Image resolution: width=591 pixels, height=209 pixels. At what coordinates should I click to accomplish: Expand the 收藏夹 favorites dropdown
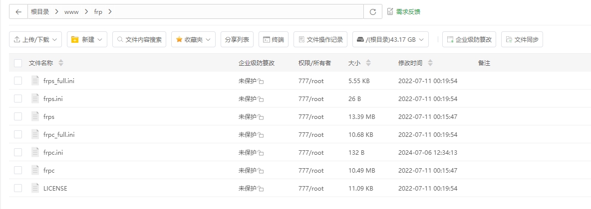[193, 39]
